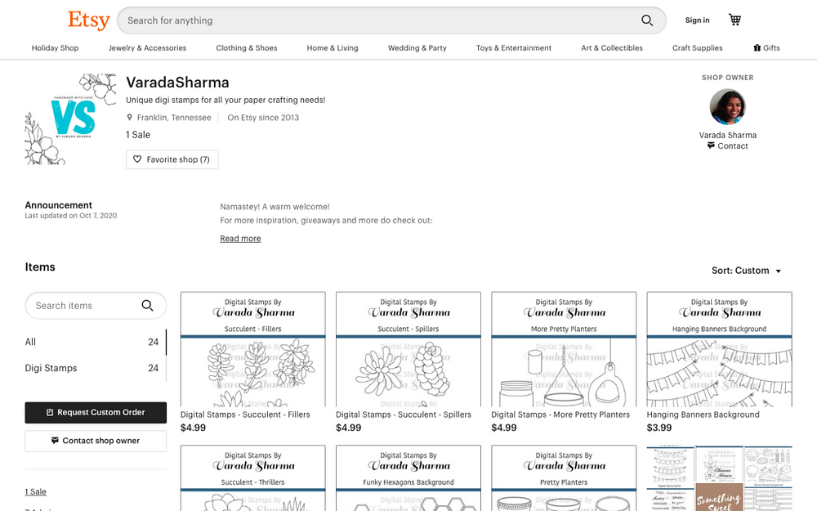Viewport: 817px width, 511px height.
Task: Click Digital Stamps - Succulent - Fillers title
Action: (245, 415)
